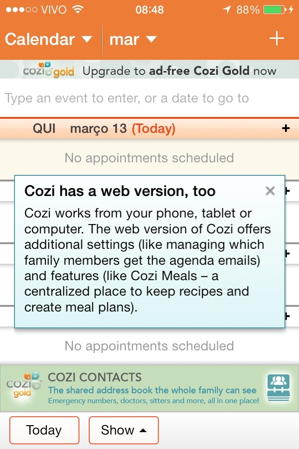The image size is (299, 449).
Task: Tap the tooltip title about Cozi web version
Action: pyautogui.click(x=120, y=191)
